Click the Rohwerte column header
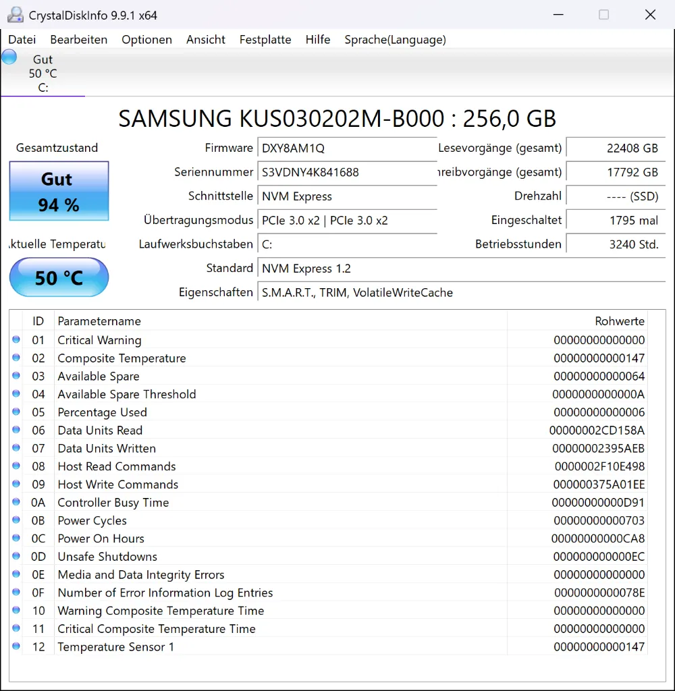The image size is (675, 691). (577, 321)
